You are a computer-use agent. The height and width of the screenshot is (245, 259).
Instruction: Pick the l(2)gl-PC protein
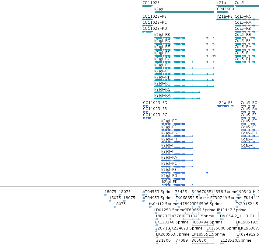(169, 164)
